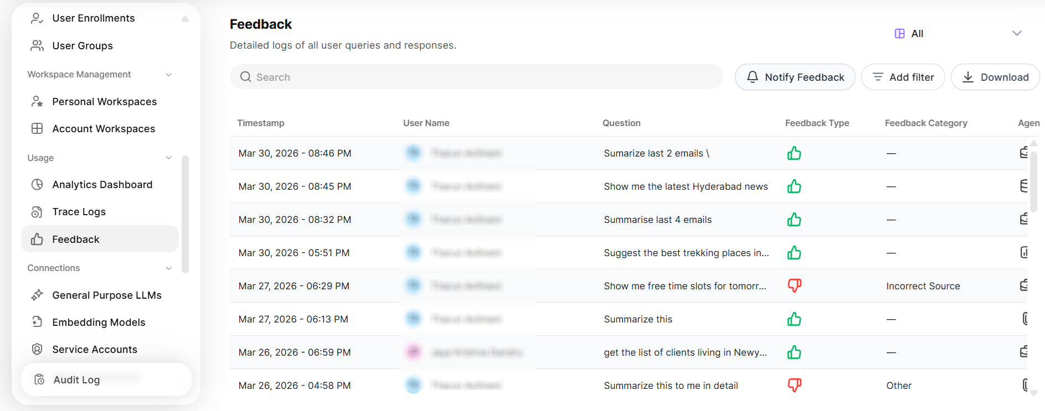Click thumbs-down icon for 'Summarize this to me in detail'

[794, 385]
